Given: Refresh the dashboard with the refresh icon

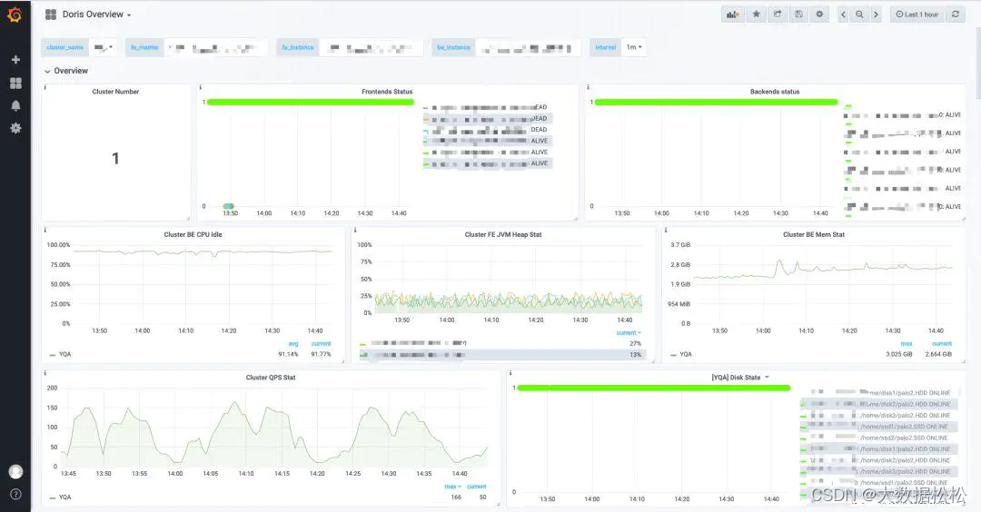Looking at the screenshot, I should coord(956,15).
